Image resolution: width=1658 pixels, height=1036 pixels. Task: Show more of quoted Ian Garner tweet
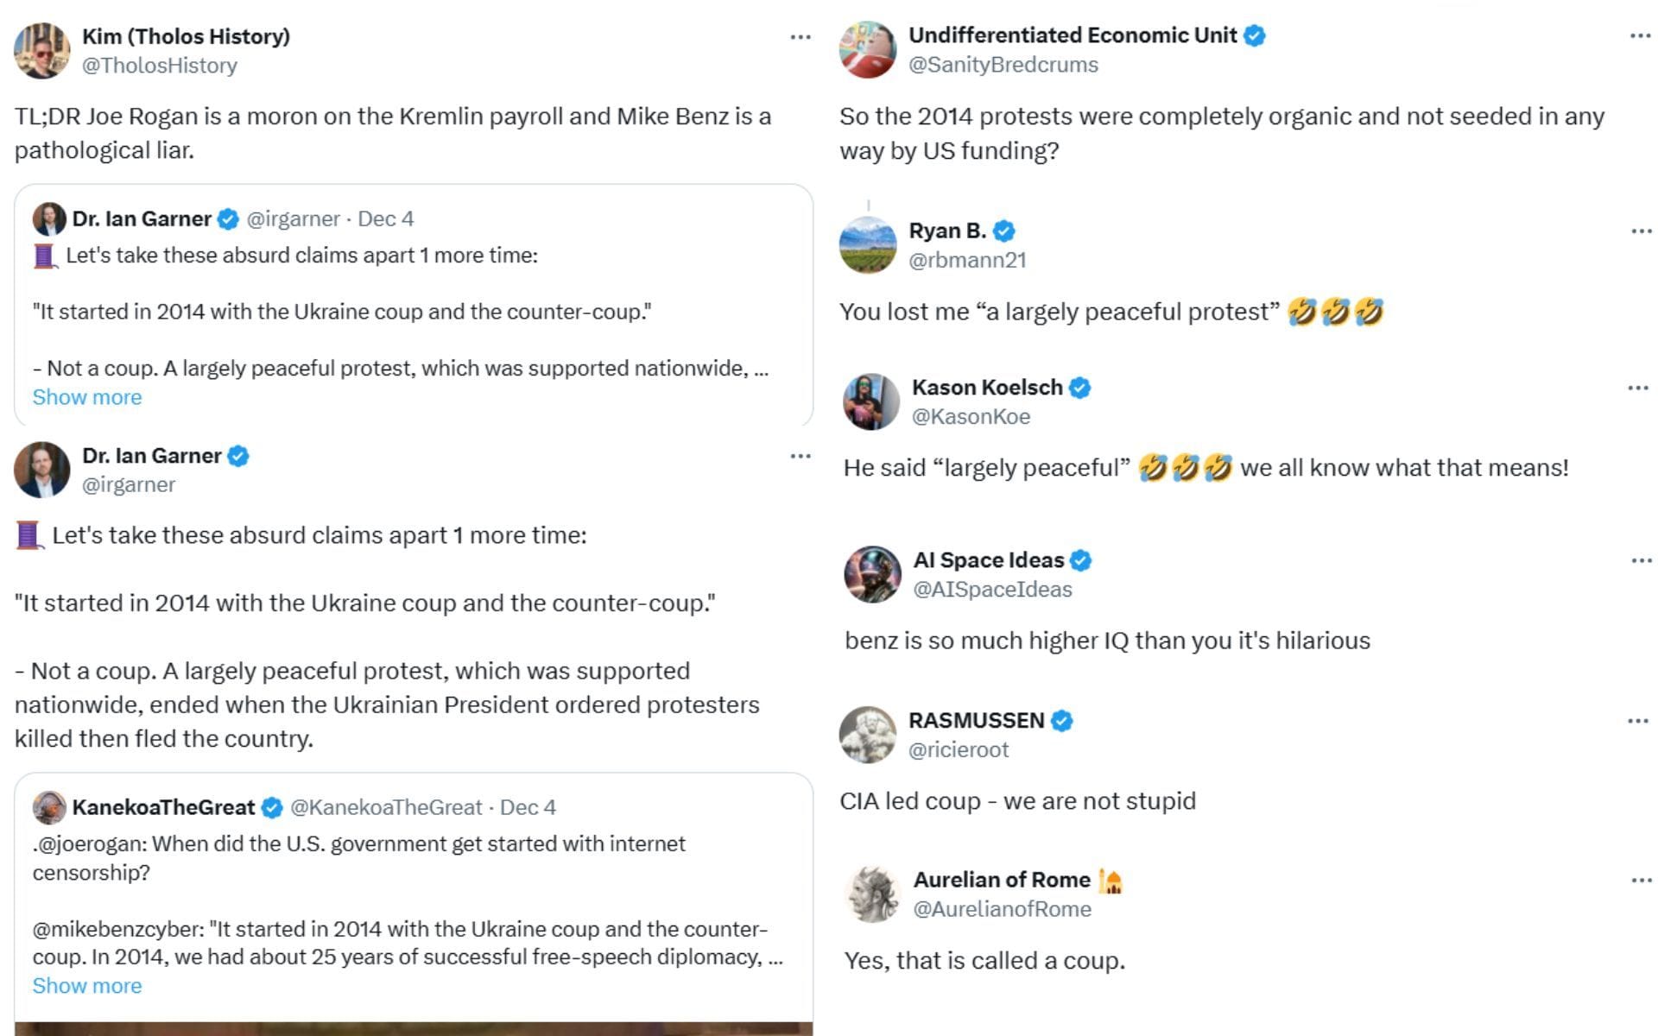pos(87,397)
